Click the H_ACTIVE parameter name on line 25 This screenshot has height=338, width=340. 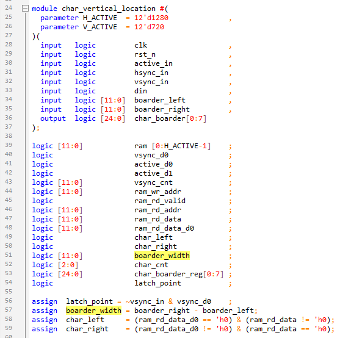[x=100, y=18]
